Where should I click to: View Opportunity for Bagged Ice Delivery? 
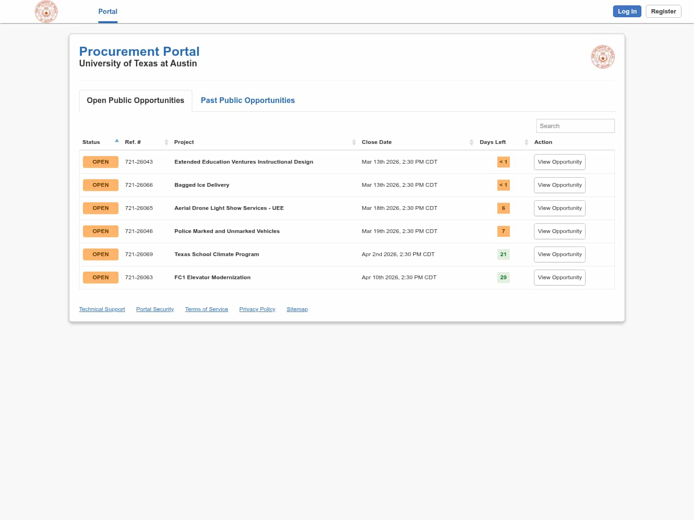click(560, 185)
